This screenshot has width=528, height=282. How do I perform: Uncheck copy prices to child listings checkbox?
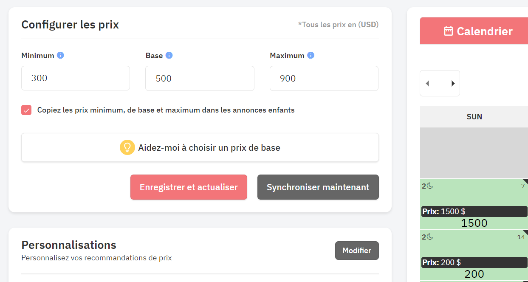tap(26, 110)
